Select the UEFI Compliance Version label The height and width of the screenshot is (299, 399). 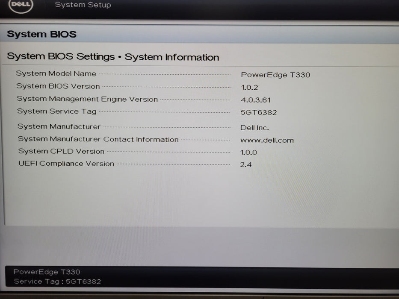66,164
